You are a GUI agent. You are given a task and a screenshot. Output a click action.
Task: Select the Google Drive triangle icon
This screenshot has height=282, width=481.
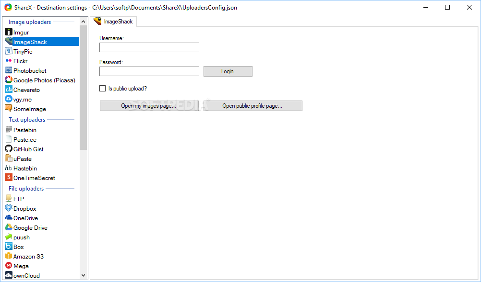(x=9, y=227)
